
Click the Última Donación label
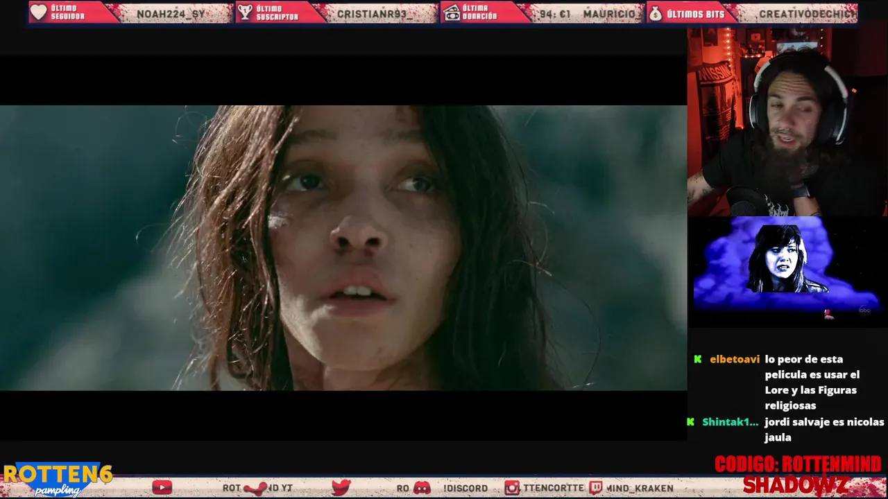click(480, 12)
